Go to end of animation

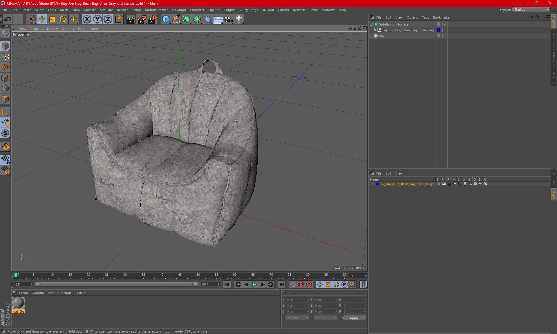pos(281,284)
